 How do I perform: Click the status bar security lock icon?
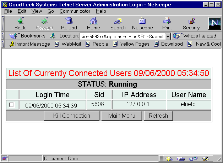[x=5, y=158]
